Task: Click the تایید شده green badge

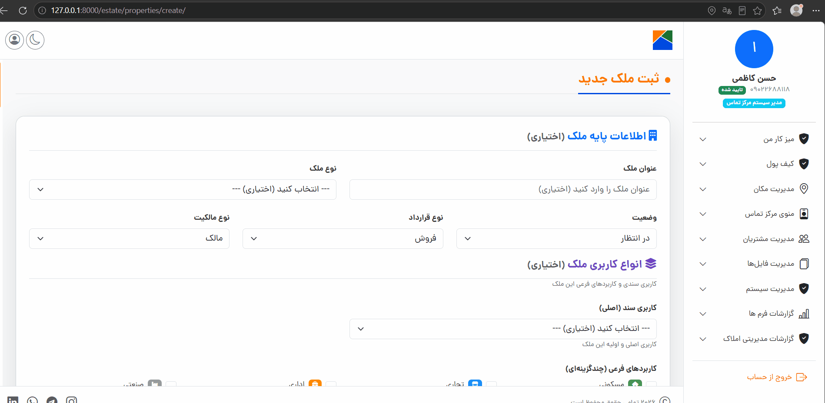Action: click(732, 90)
